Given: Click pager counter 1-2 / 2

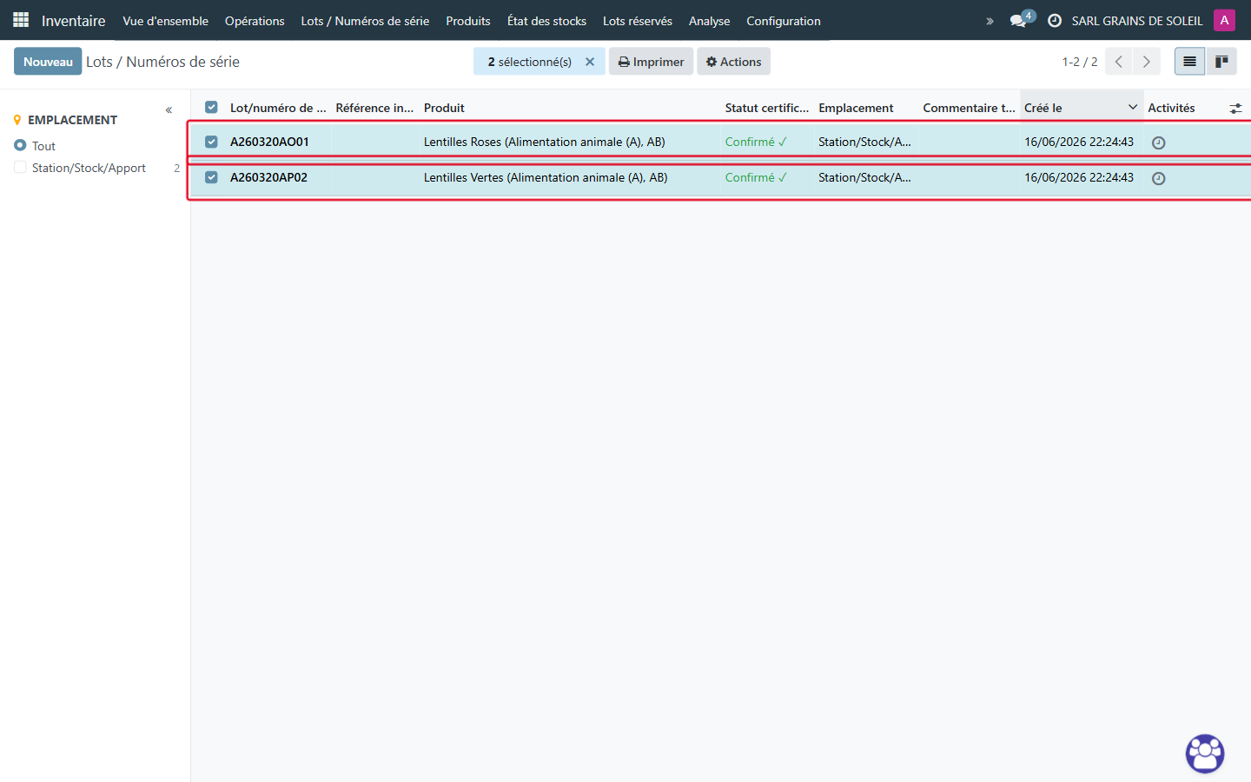Looking at the screenshot, I should 1080,62.
